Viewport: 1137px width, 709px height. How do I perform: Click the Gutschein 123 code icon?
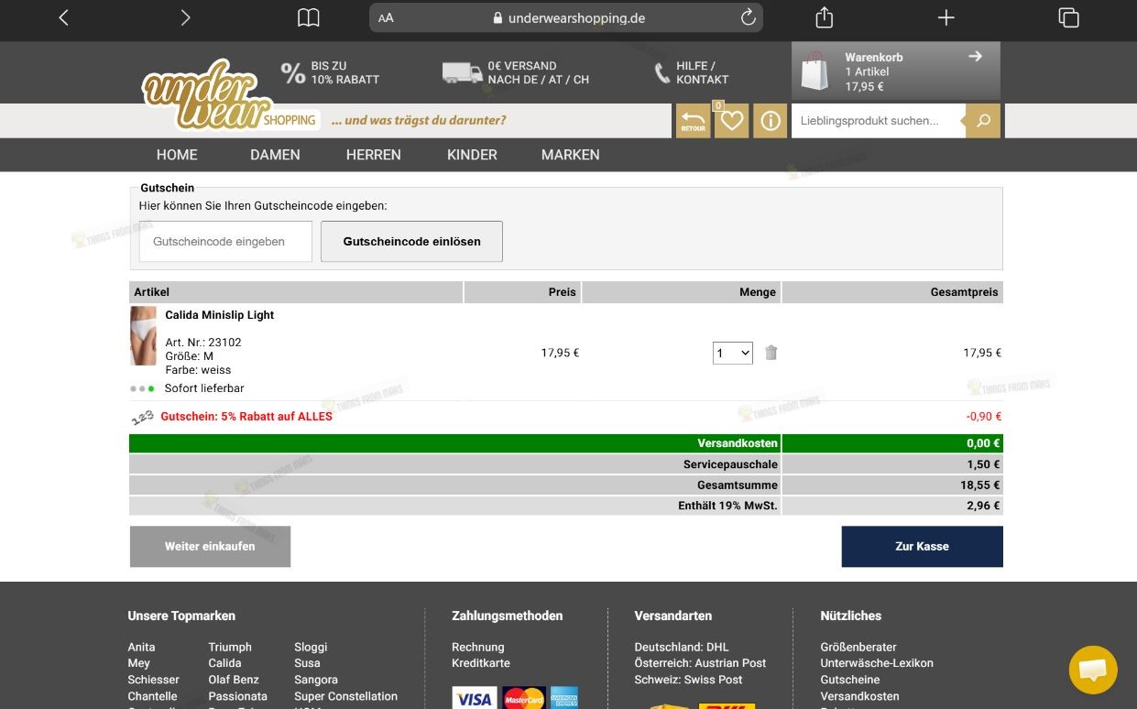point(143,417)
